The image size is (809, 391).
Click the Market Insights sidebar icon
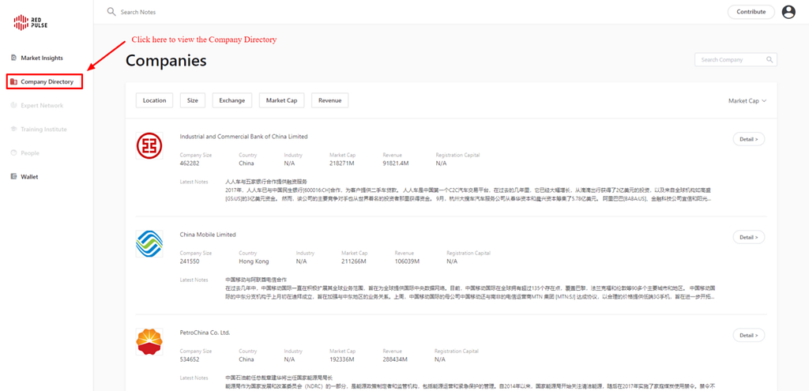point(14,58)
